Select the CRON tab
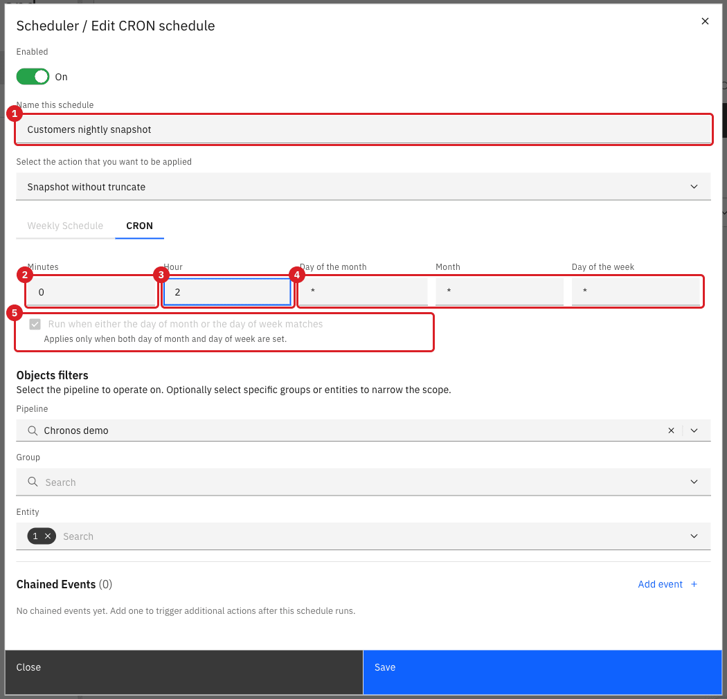 pyautogui.click(x=140, y=226)
